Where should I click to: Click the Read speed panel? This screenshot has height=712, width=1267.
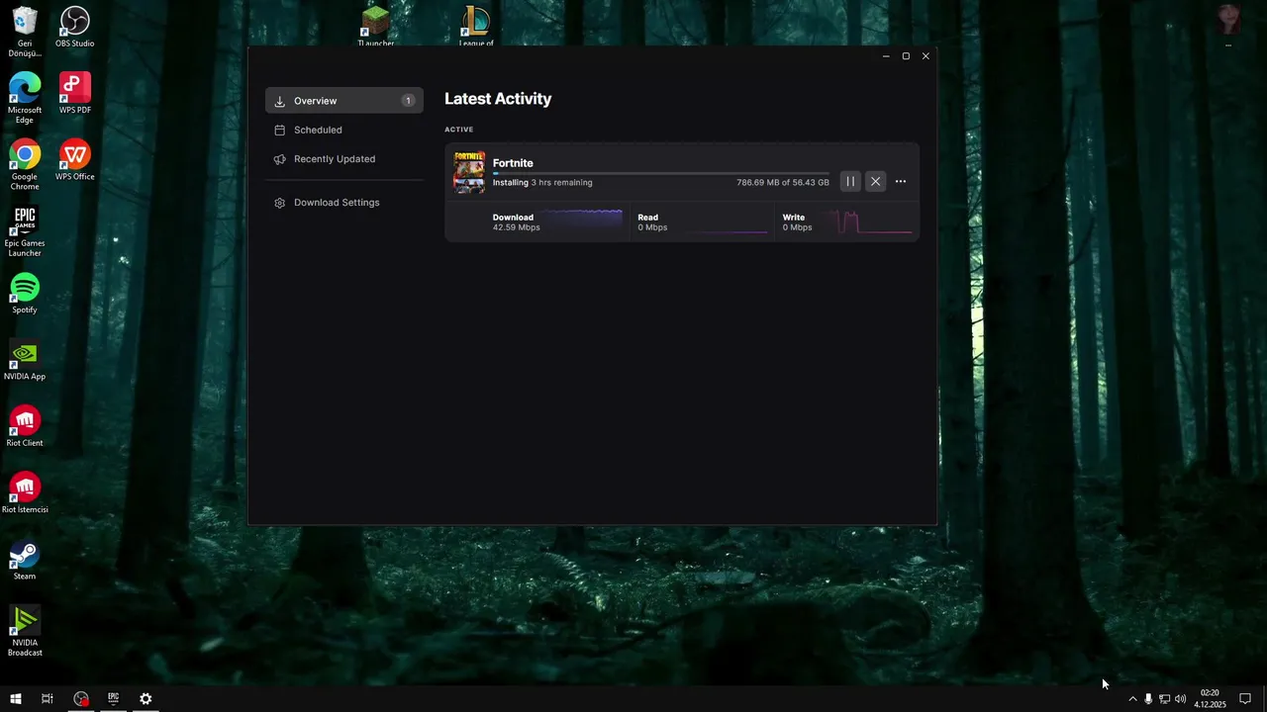(x=703, y=222)
